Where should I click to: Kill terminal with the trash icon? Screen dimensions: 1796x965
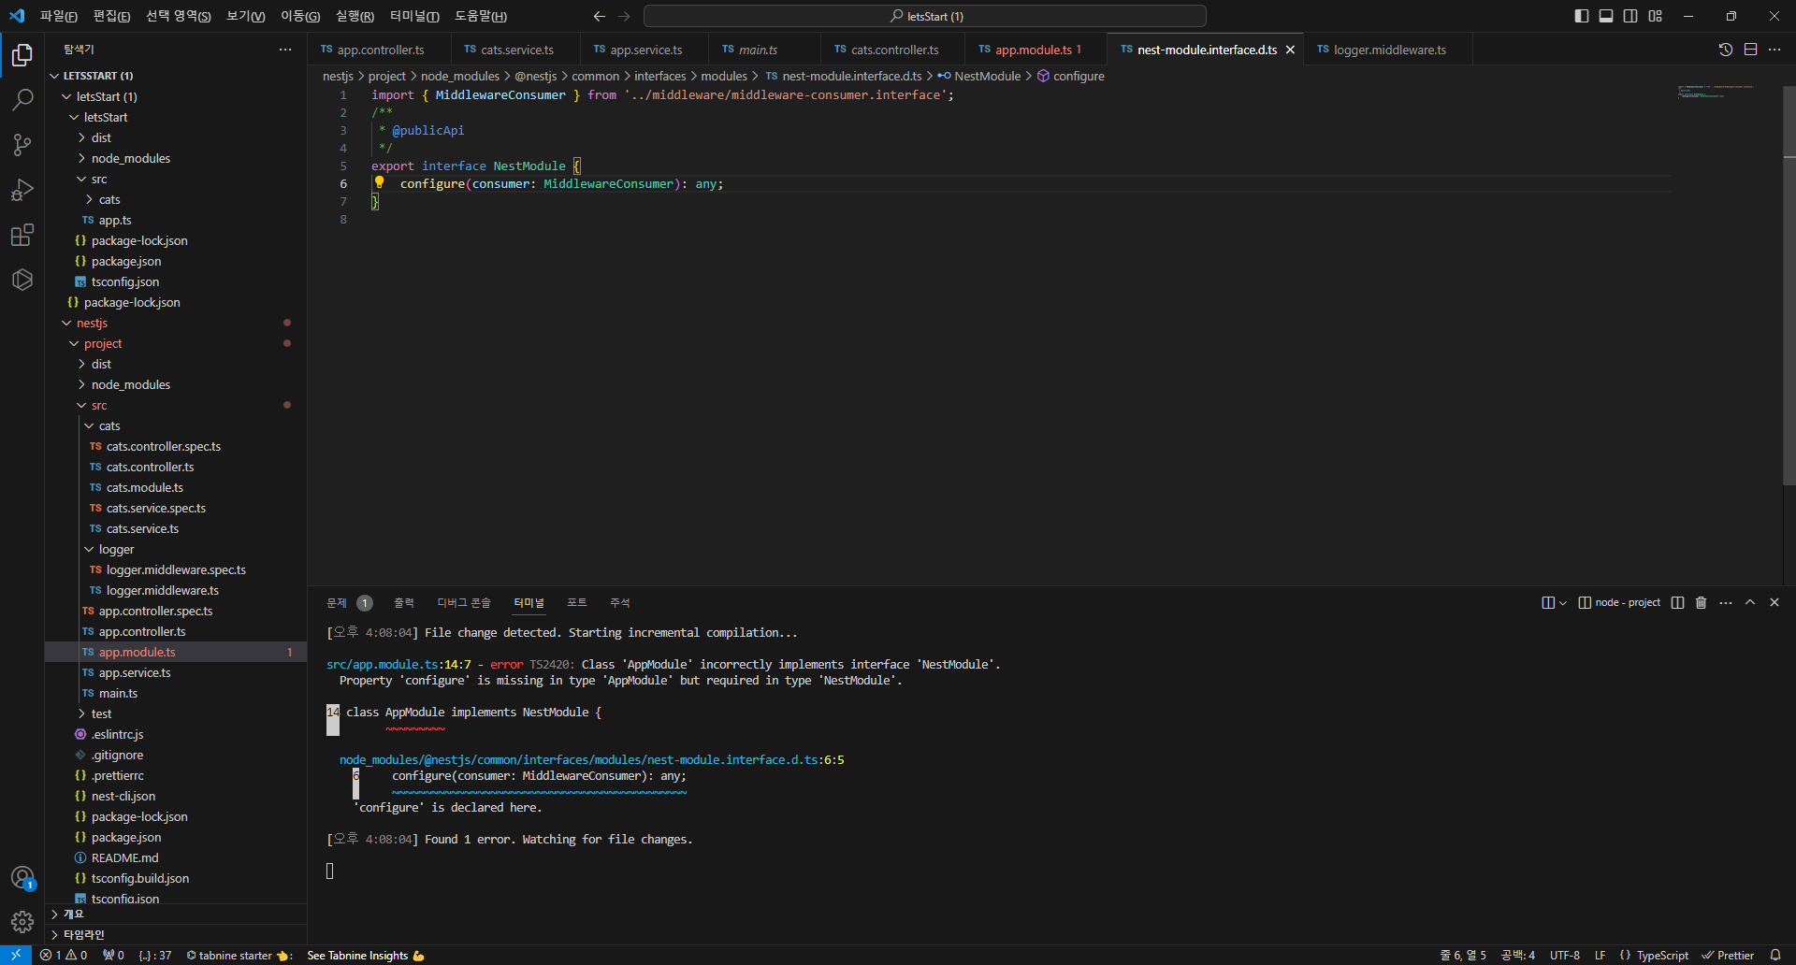(x=1702, y=603)
